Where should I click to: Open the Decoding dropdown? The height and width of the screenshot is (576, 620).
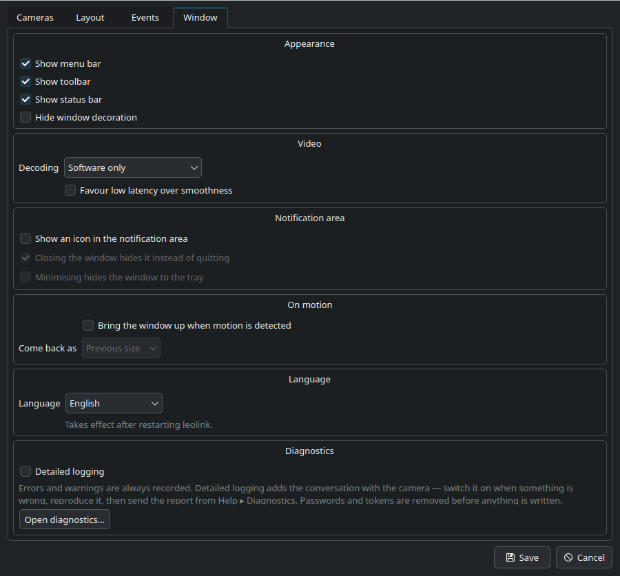[x=133, y=167]
